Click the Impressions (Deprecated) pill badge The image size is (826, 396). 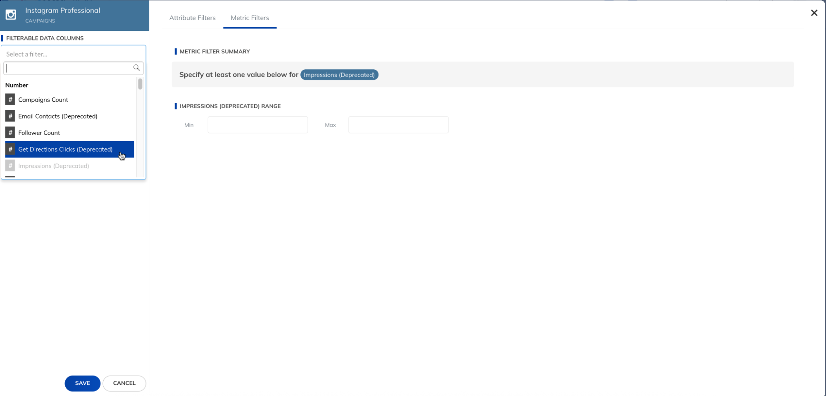(339, 75)
